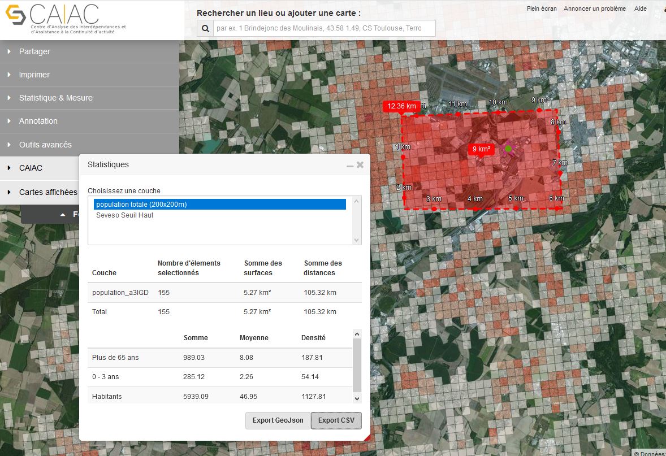This screenshot has height=456, width=666.
Task: Open Plein écran mode
Action: [542, 8]
